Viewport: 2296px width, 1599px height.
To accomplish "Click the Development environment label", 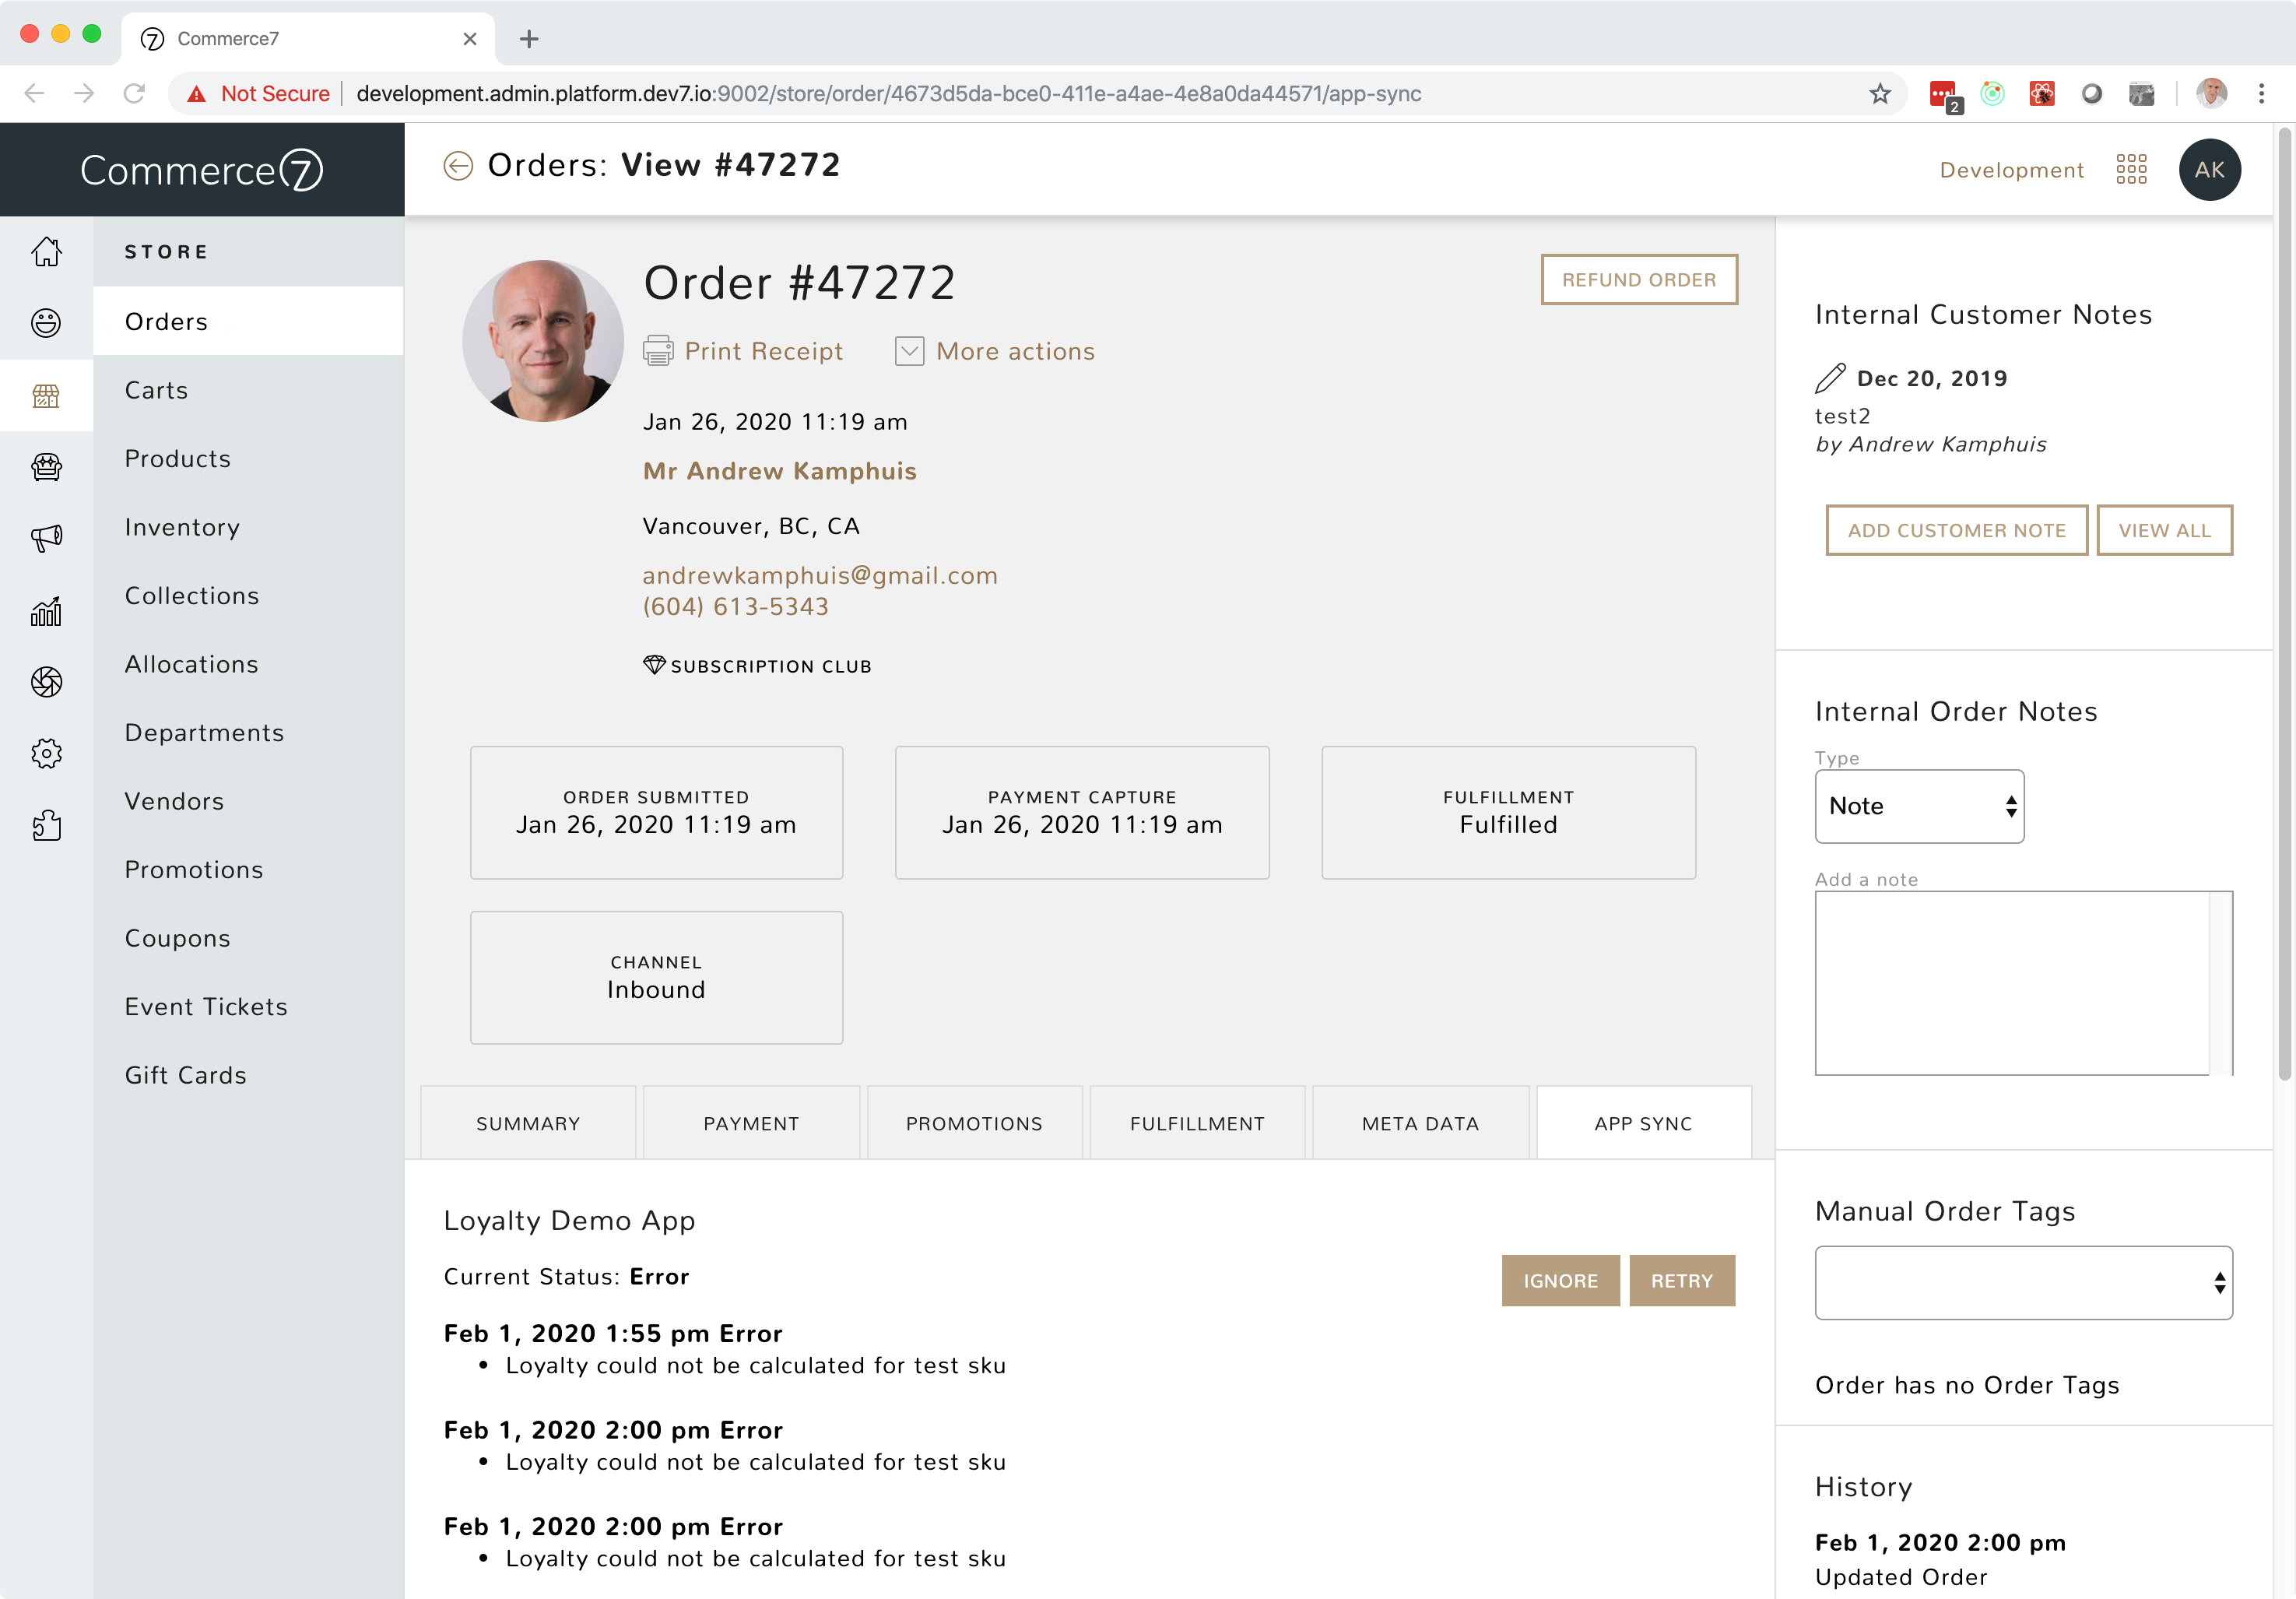I will pyautogui.click(x=2011, y=170).
